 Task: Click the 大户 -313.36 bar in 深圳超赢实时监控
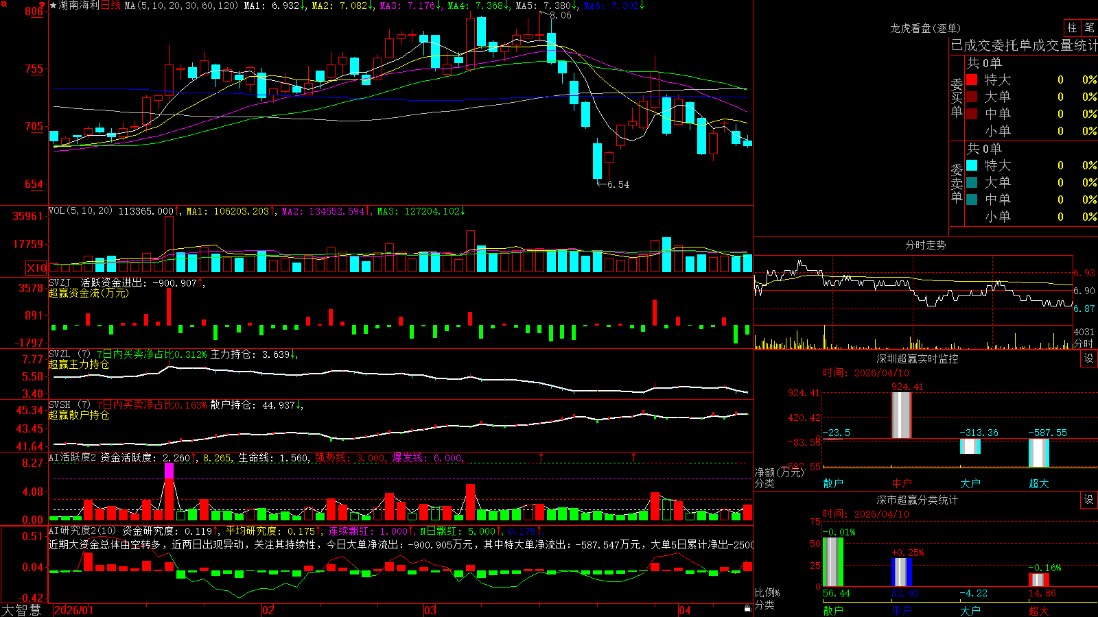(x=970, y=446)
